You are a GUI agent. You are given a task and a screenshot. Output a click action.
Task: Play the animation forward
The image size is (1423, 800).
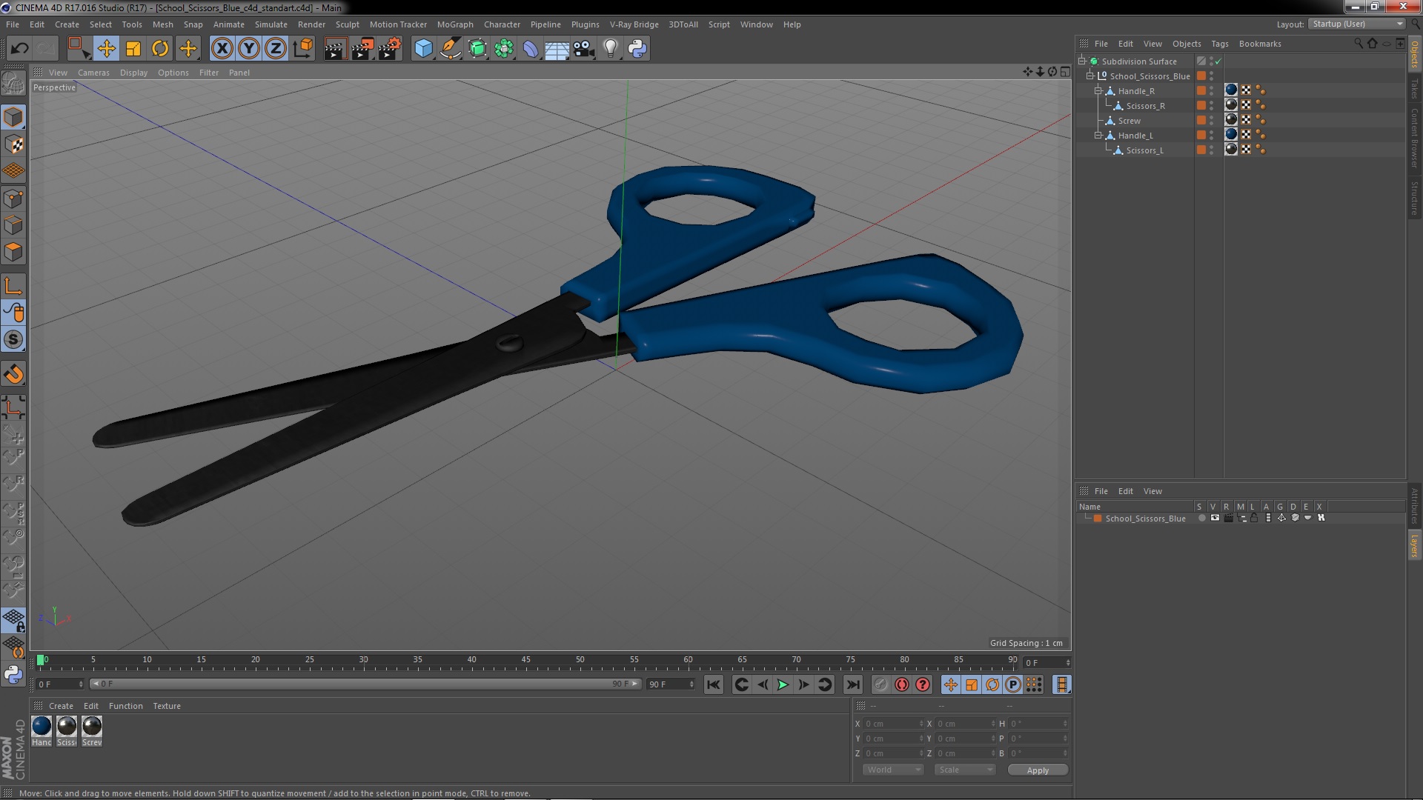pyautogui.click(x=783, y=685)
